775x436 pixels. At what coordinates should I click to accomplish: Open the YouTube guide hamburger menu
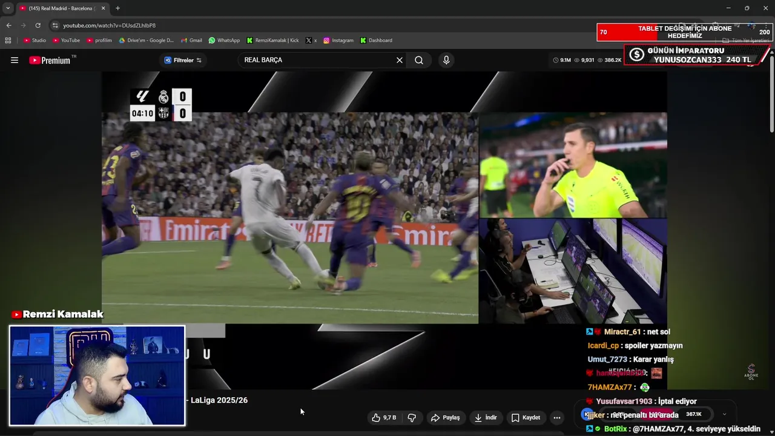coord(15,60)
